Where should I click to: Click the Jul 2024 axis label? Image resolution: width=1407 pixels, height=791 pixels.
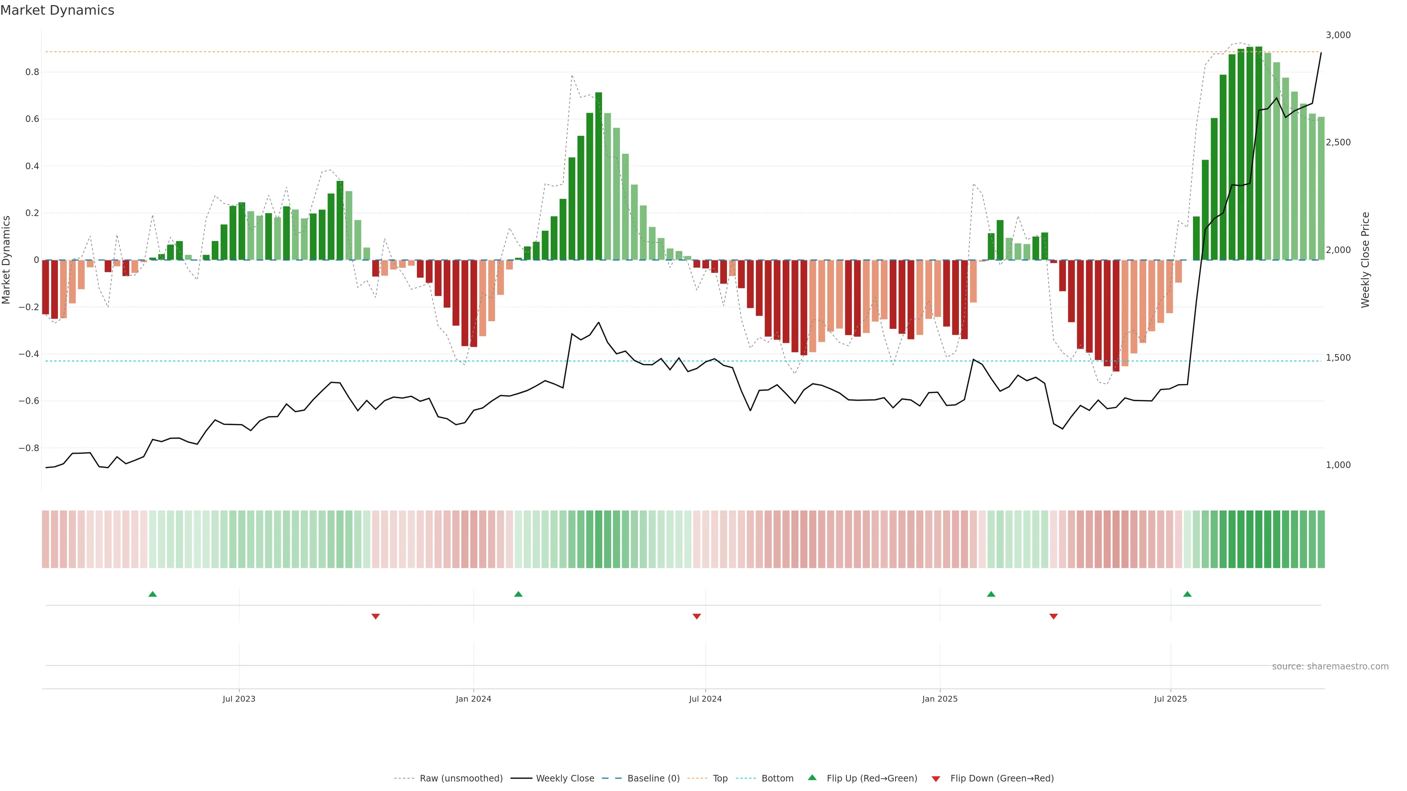705,699
